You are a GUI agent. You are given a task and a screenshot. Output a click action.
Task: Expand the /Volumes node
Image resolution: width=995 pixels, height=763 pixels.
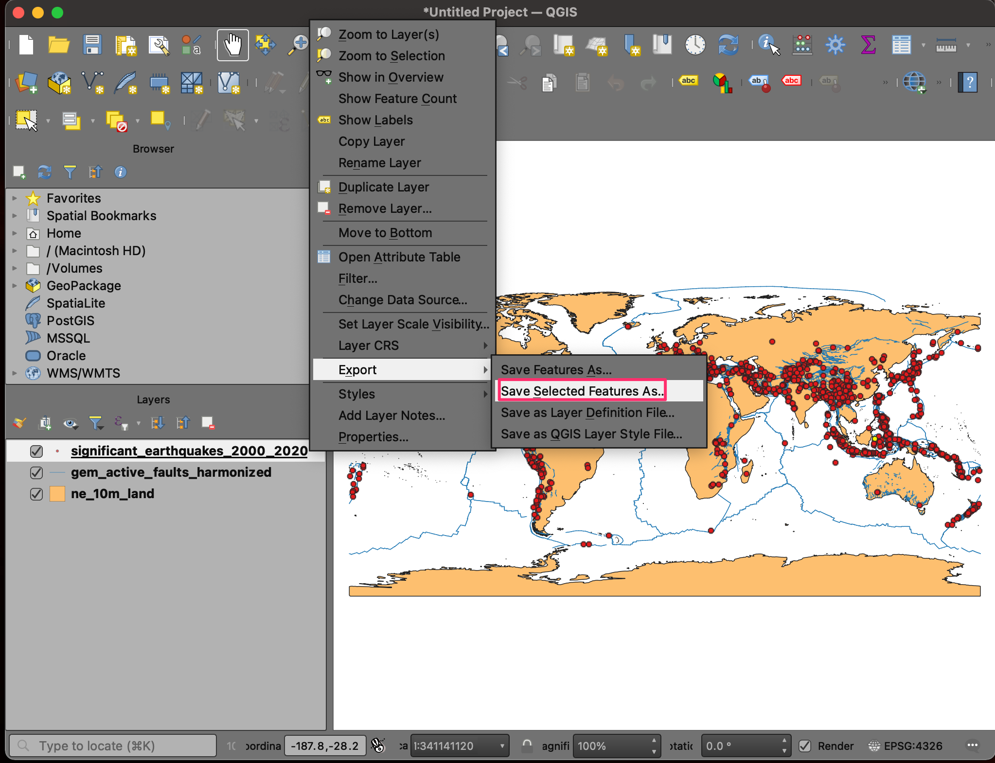tap(15, 268)
